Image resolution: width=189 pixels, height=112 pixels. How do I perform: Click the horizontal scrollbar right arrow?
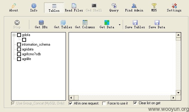pos(173,98)
